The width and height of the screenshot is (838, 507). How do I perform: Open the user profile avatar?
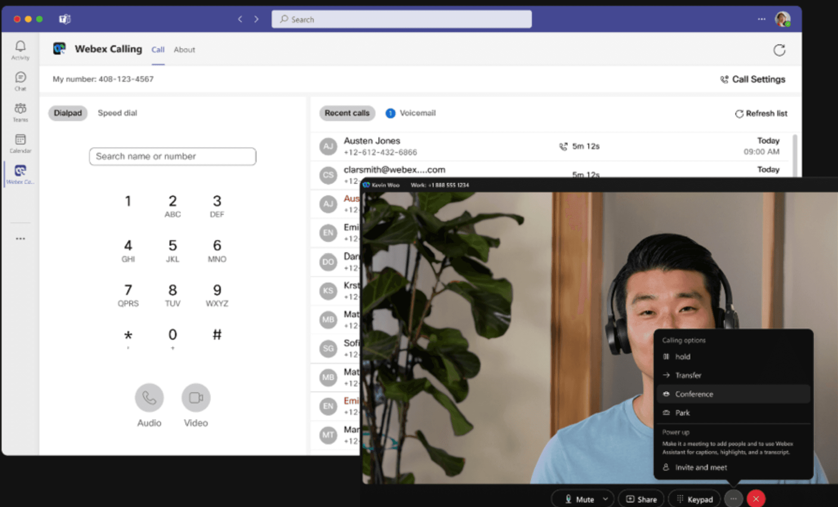[782, 19]
